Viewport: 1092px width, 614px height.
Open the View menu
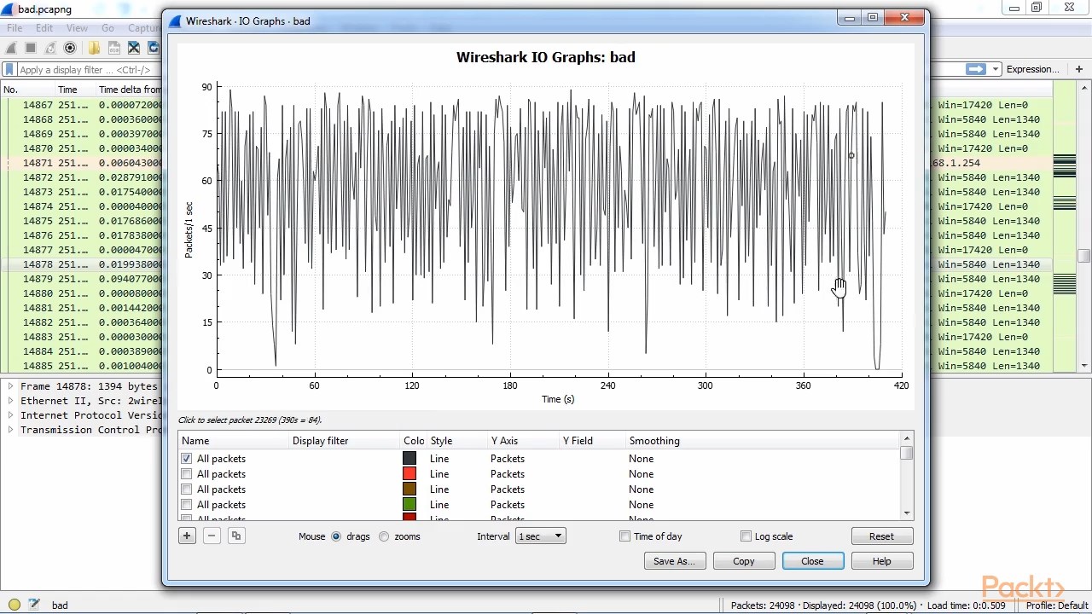[77, 28]
